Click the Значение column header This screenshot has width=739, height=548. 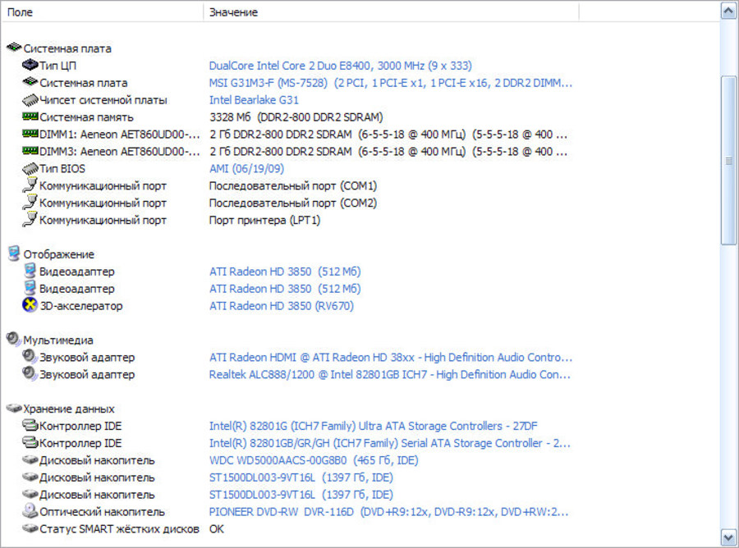[391, 11]
